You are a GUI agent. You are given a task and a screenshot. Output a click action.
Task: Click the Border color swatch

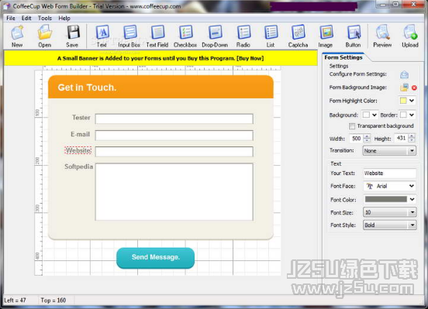click(403, 115)
